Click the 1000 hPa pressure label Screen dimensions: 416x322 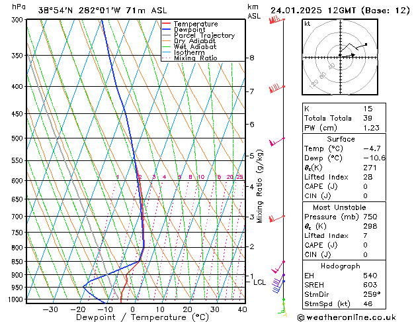point(15,299)
